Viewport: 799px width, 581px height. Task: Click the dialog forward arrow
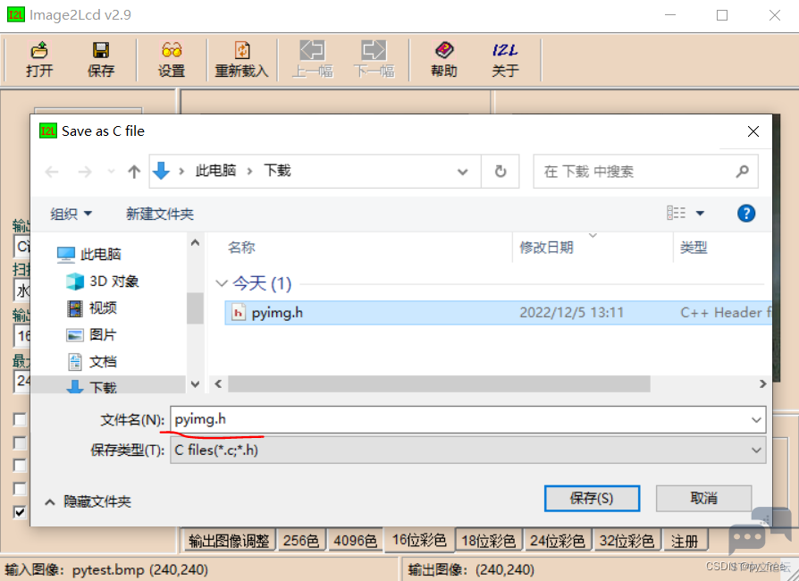85,172
